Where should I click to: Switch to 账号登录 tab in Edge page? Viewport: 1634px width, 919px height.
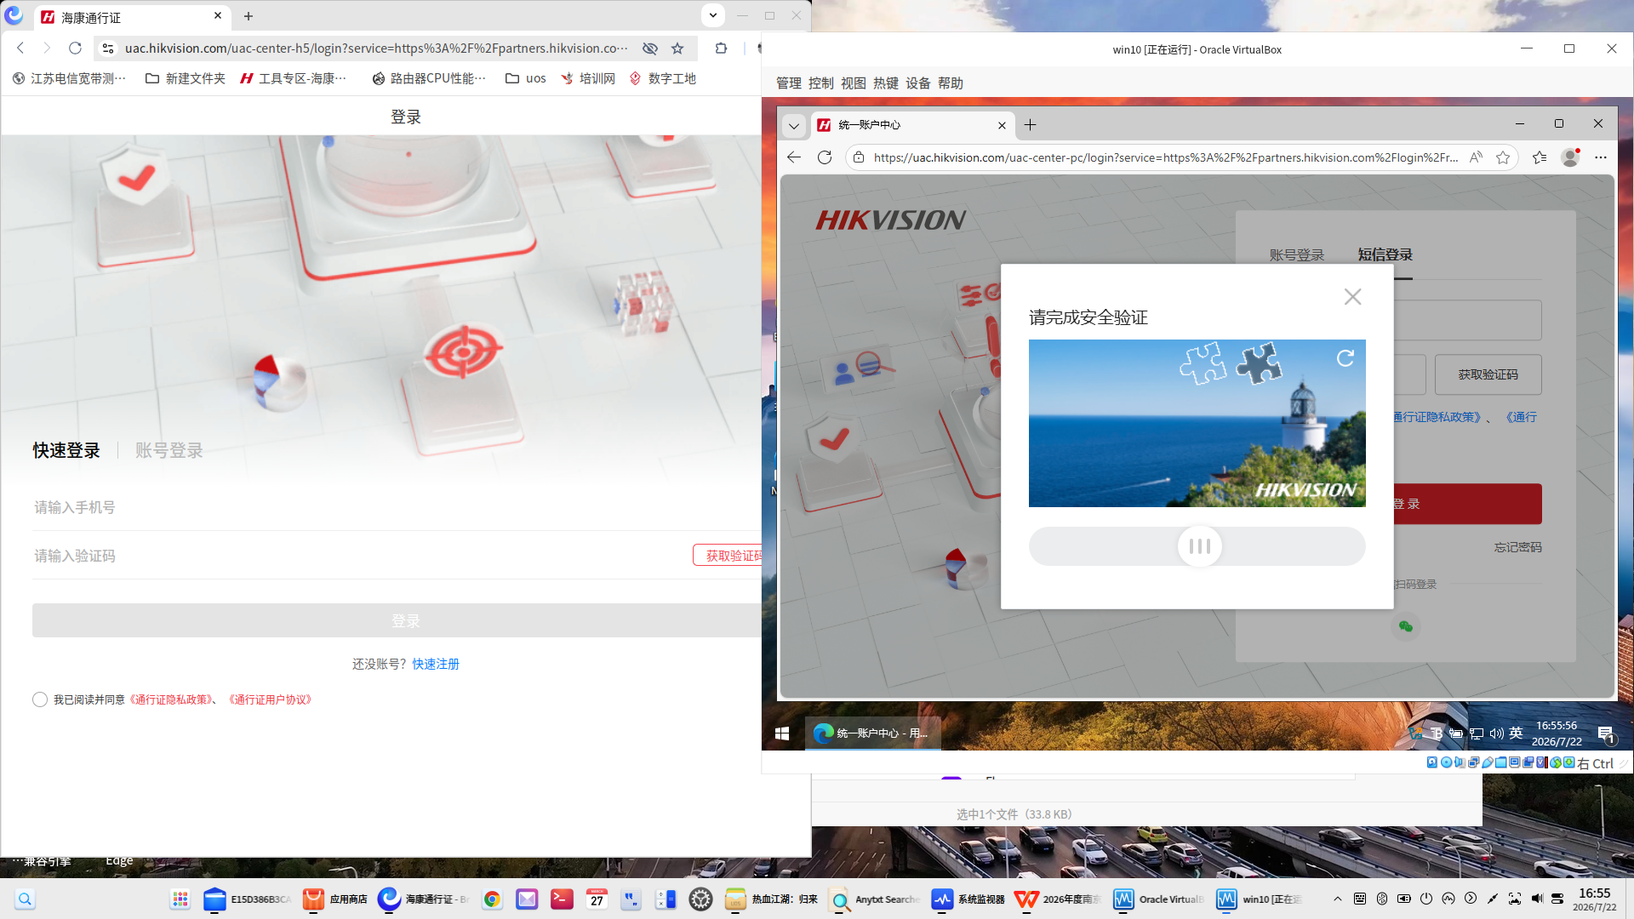[x=1296, y=255]
